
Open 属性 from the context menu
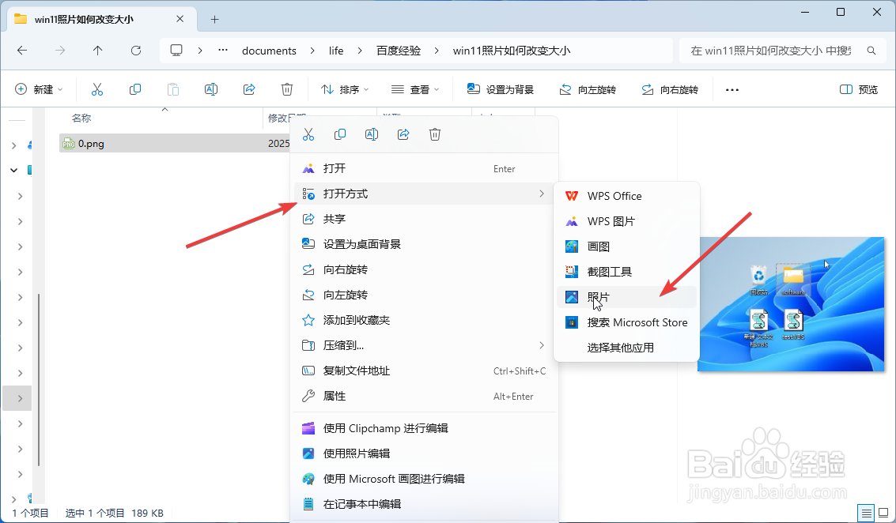(x=332, y=396)
